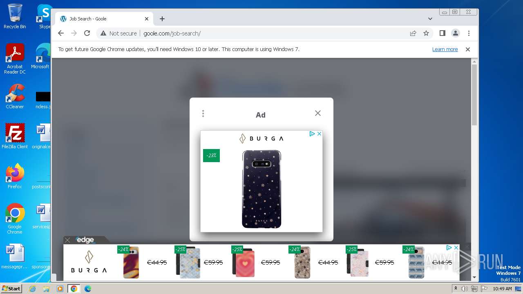Image resolution: width=523 pixels, height=294 pixels.
Task: Open the Windows Start menu
Action: 11,289
